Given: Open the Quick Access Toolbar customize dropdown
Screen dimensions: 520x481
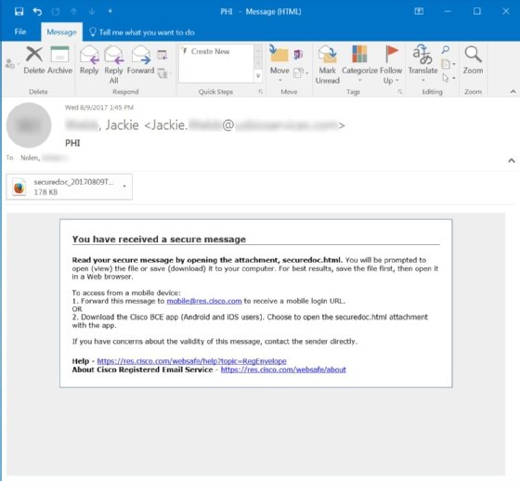Looking at the screenshot, I should click(110, 11).
